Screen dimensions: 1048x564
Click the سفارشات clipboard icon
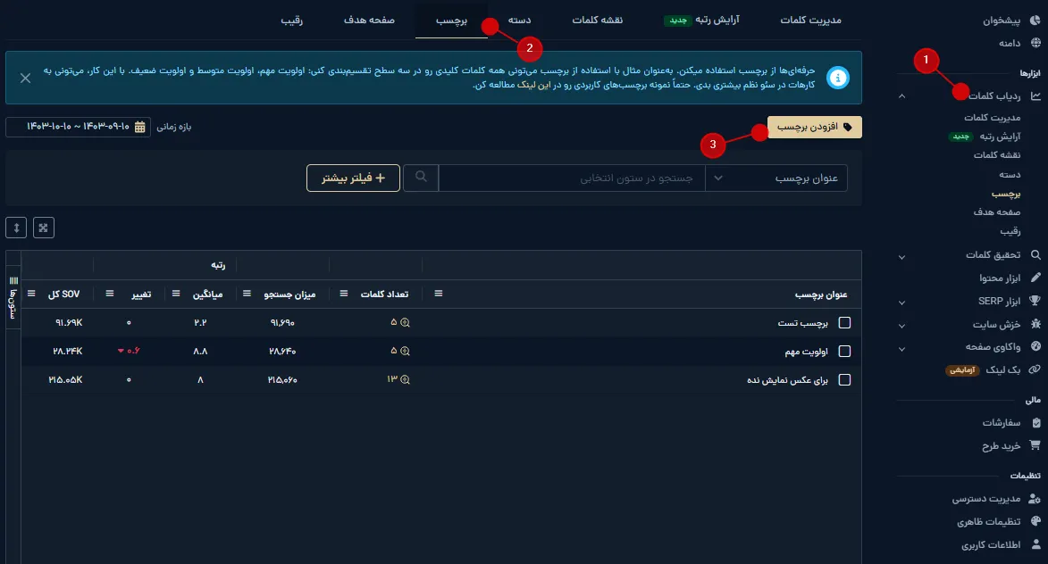click(1036, 422)
